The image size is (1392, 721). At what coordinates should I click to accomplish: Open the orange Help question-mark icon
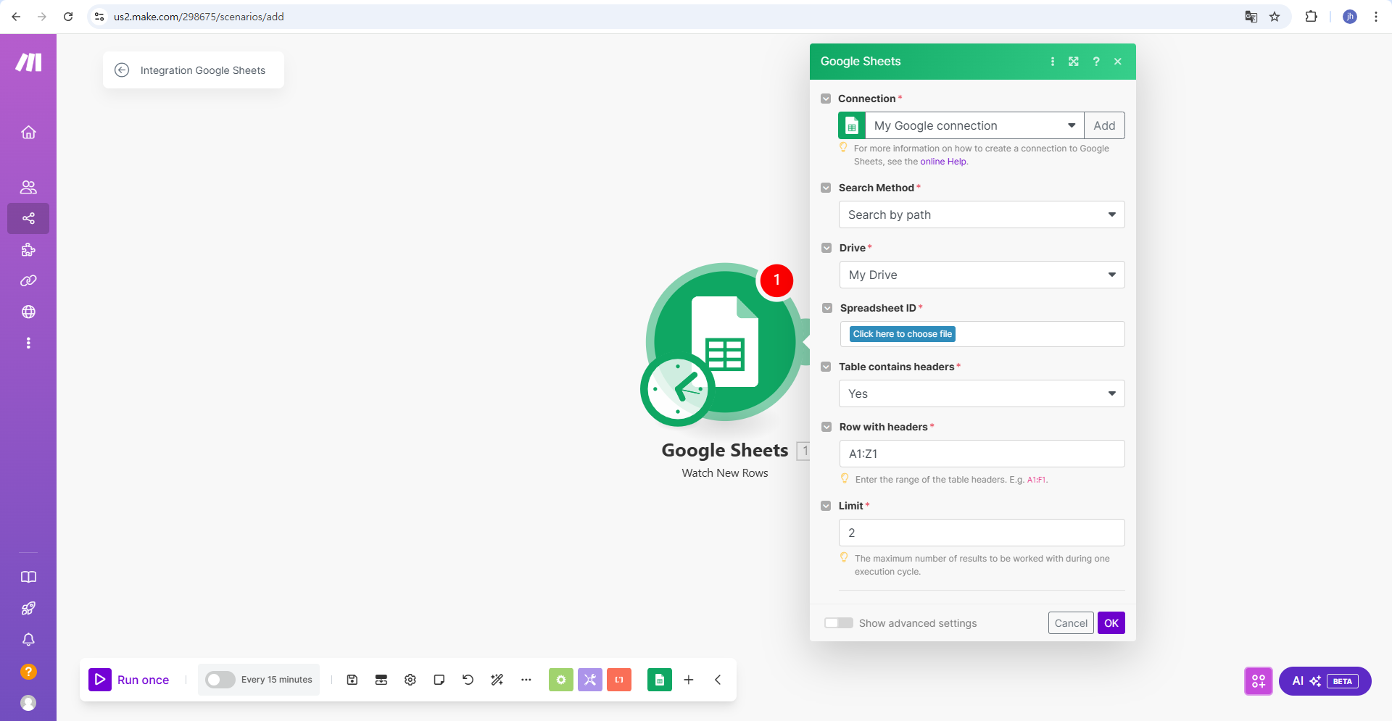pos(28,672)
